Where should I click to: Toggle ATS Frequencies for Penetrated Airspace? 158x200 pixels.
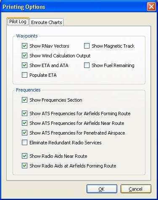(x=24, y=133)
